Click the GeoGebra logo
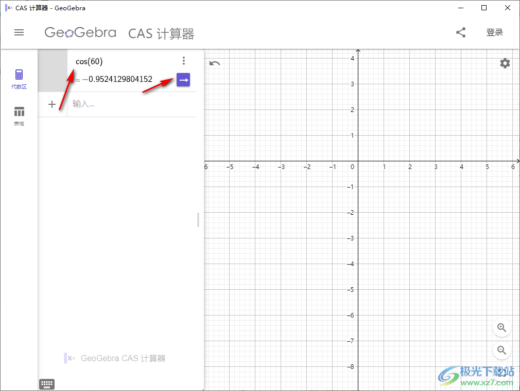The height and width of the screenshot is (391, 520). coord(80,32)
